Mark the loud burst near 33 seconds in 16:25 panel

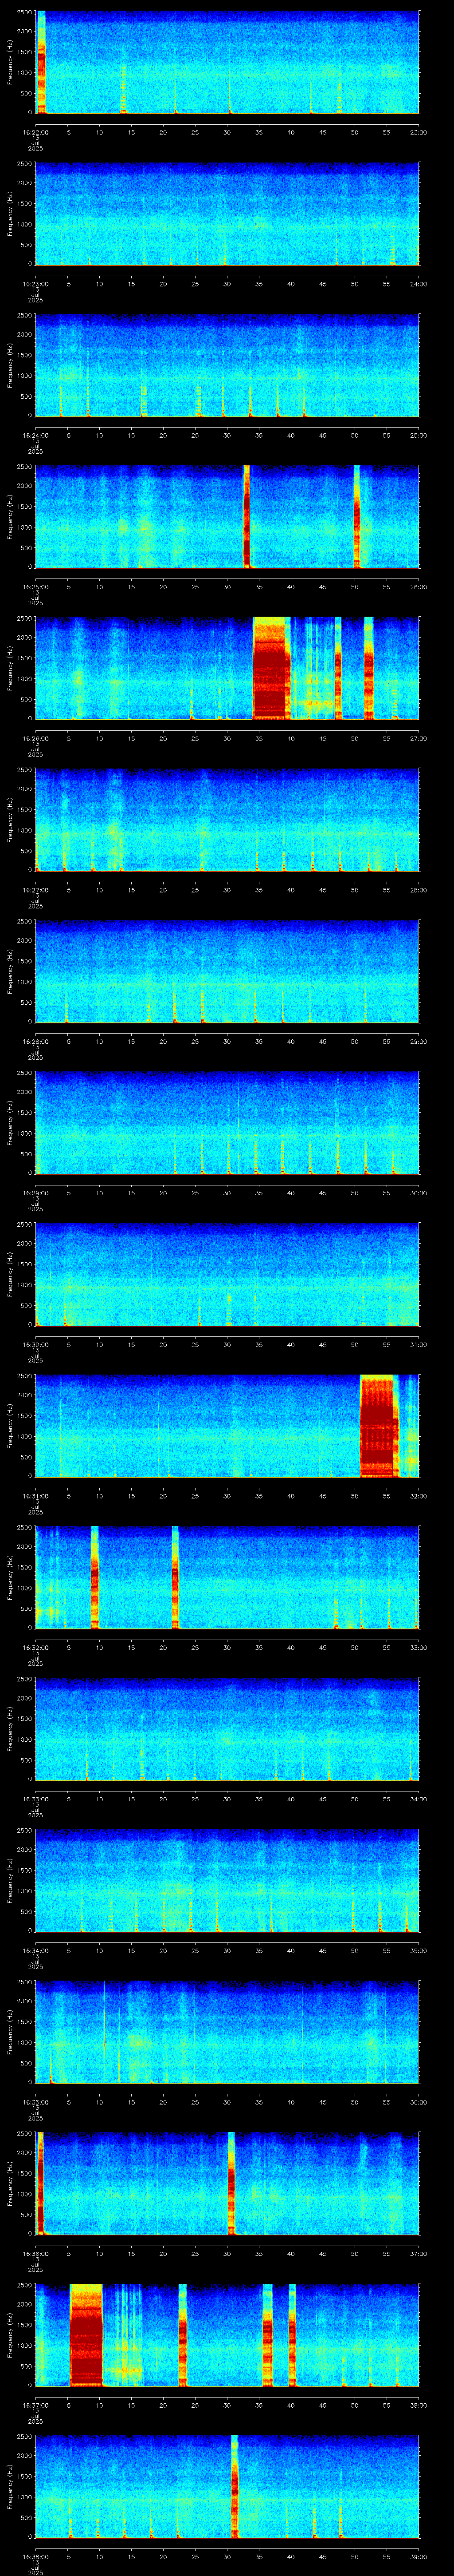[247, 517]
